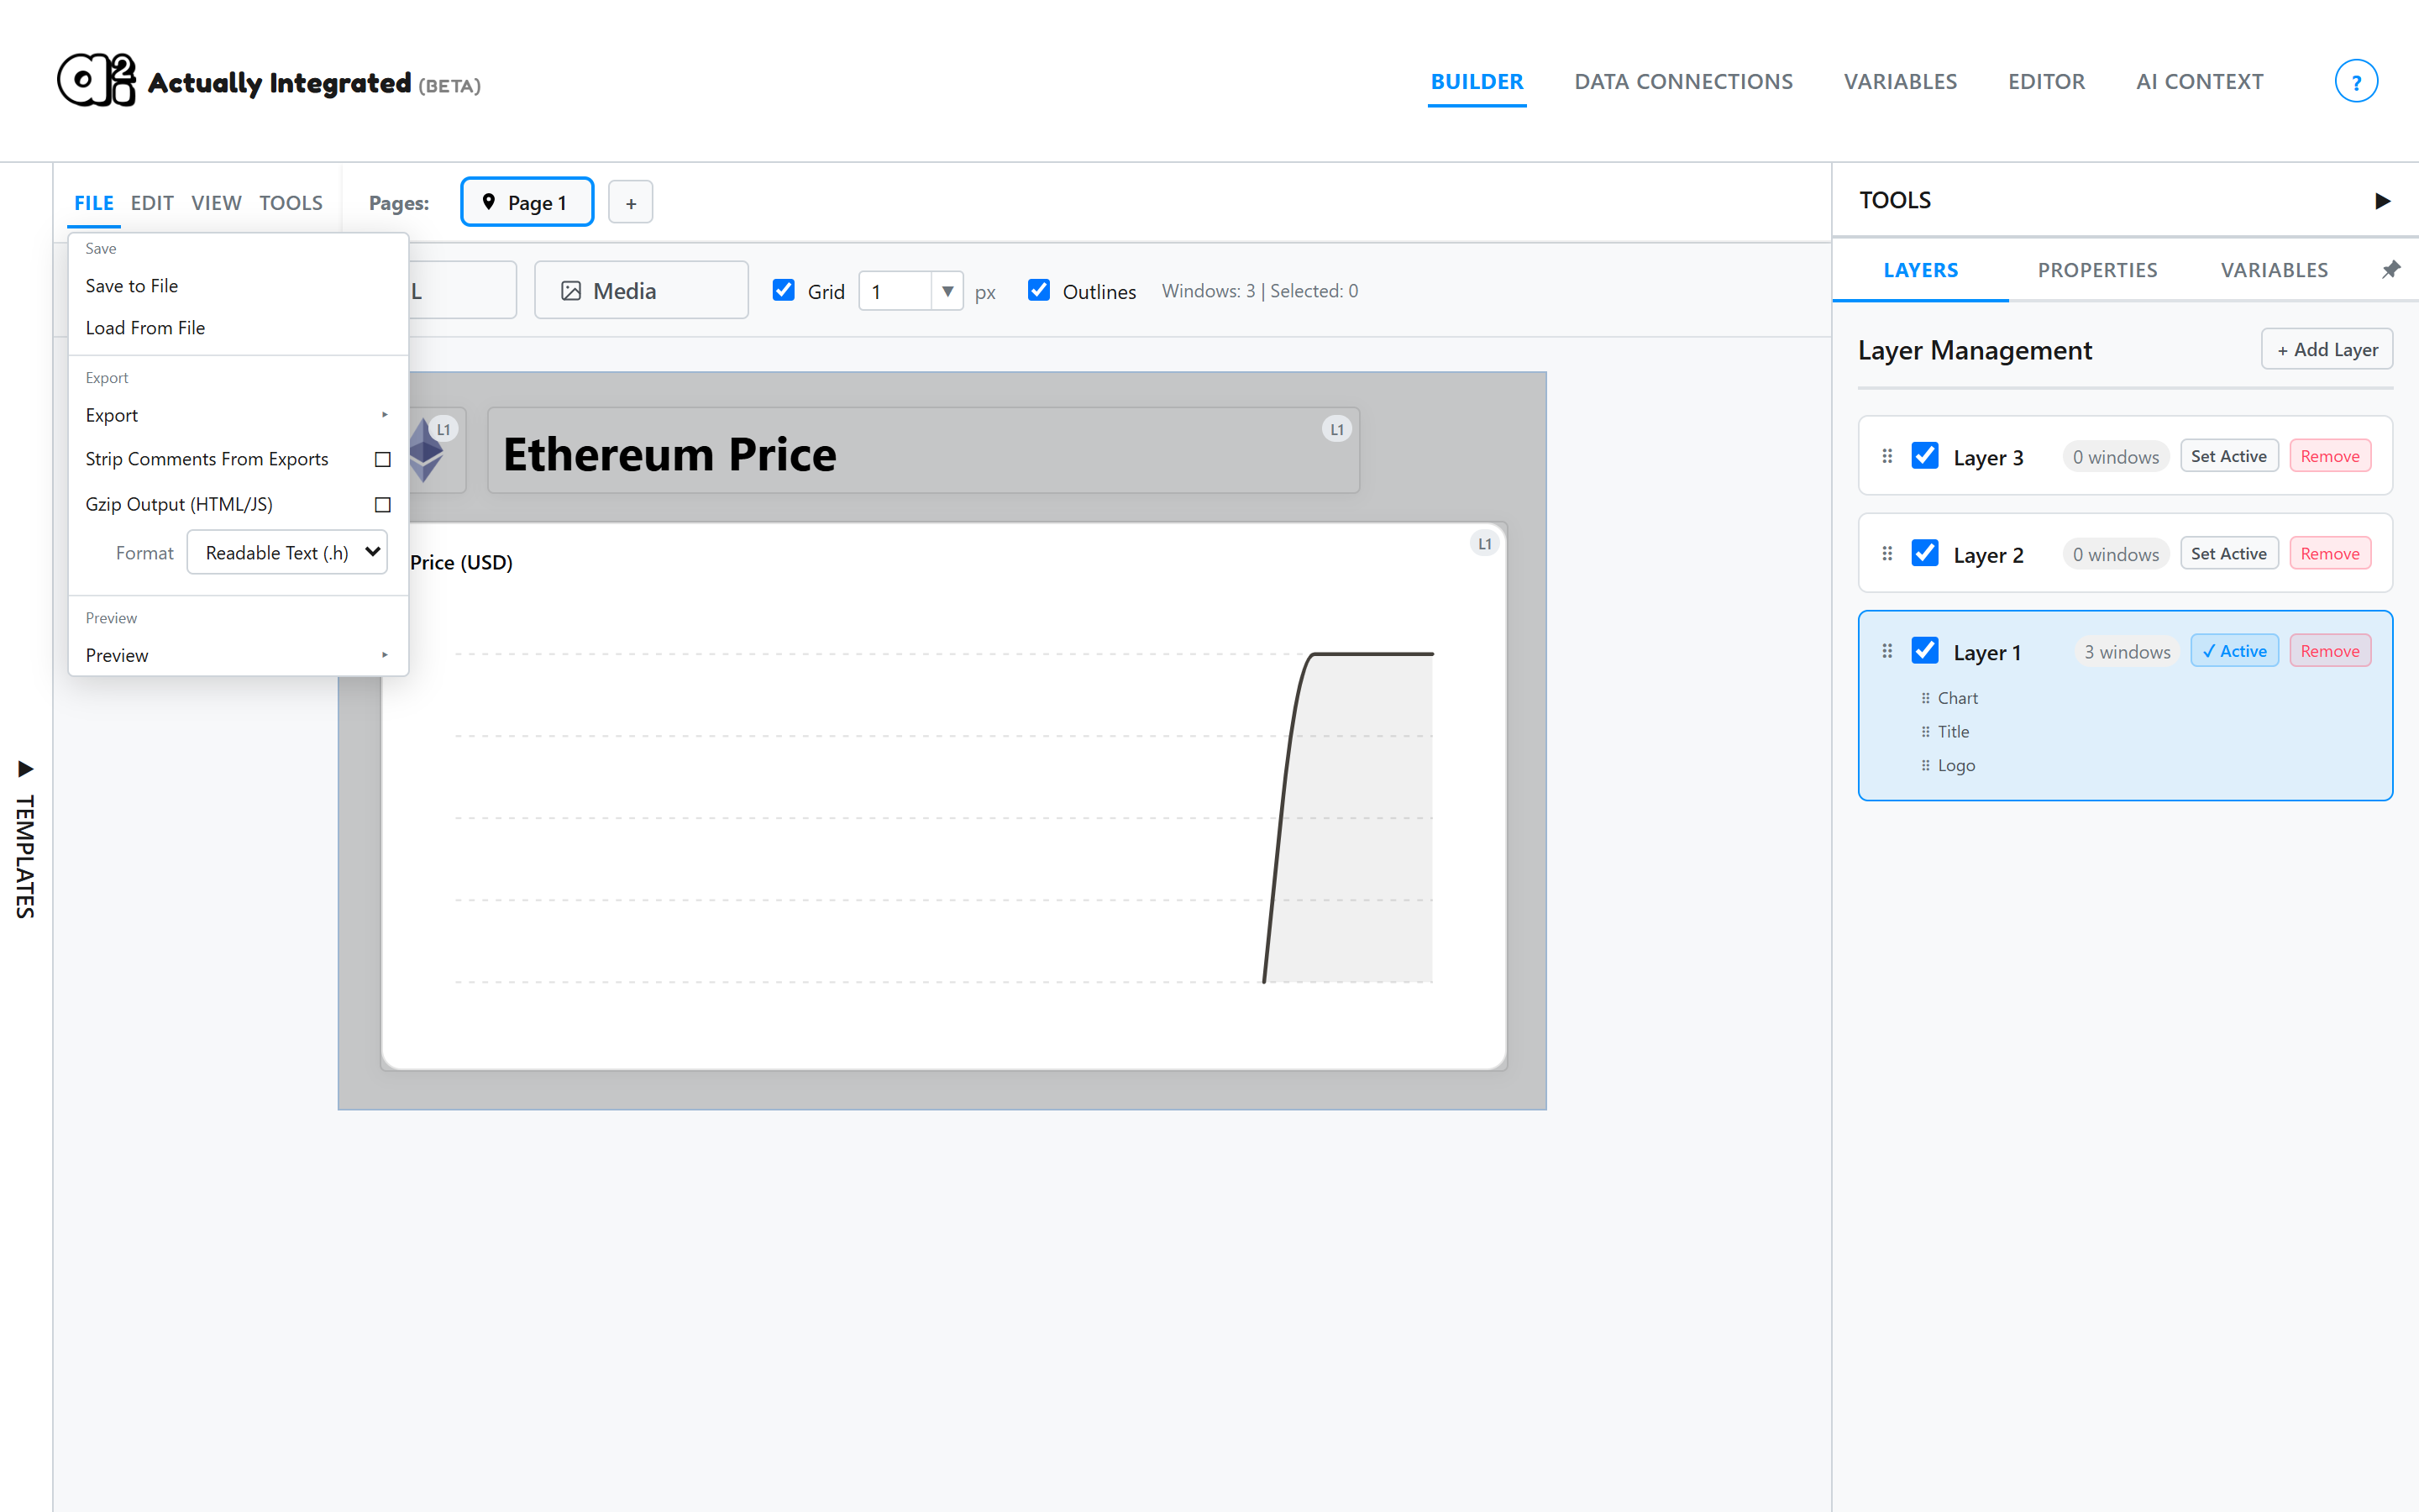
Task: Open the VIEW menu
Action: pyautogui.click(x=216, y=203)
